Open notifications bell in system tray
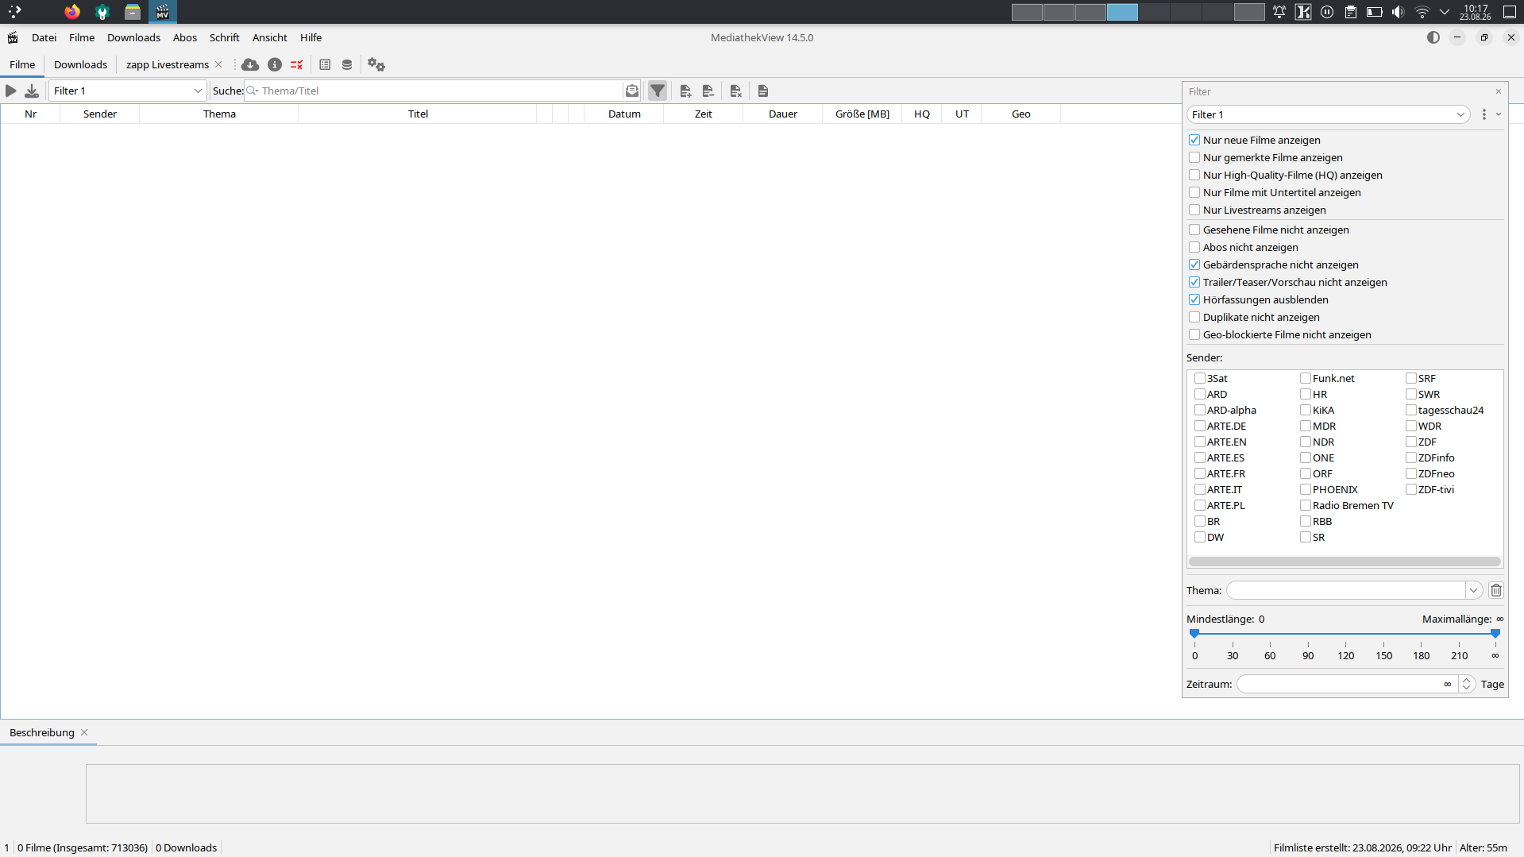This screenshot has height=857, width=1524. point(1279,12)
